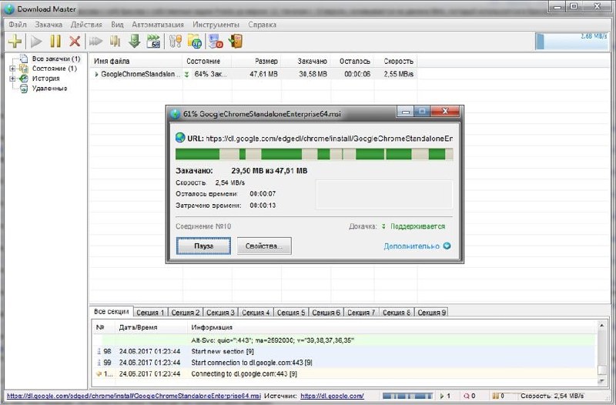Expand the История tree node
This screenshot has width=616, height=405.
point(12,79)
